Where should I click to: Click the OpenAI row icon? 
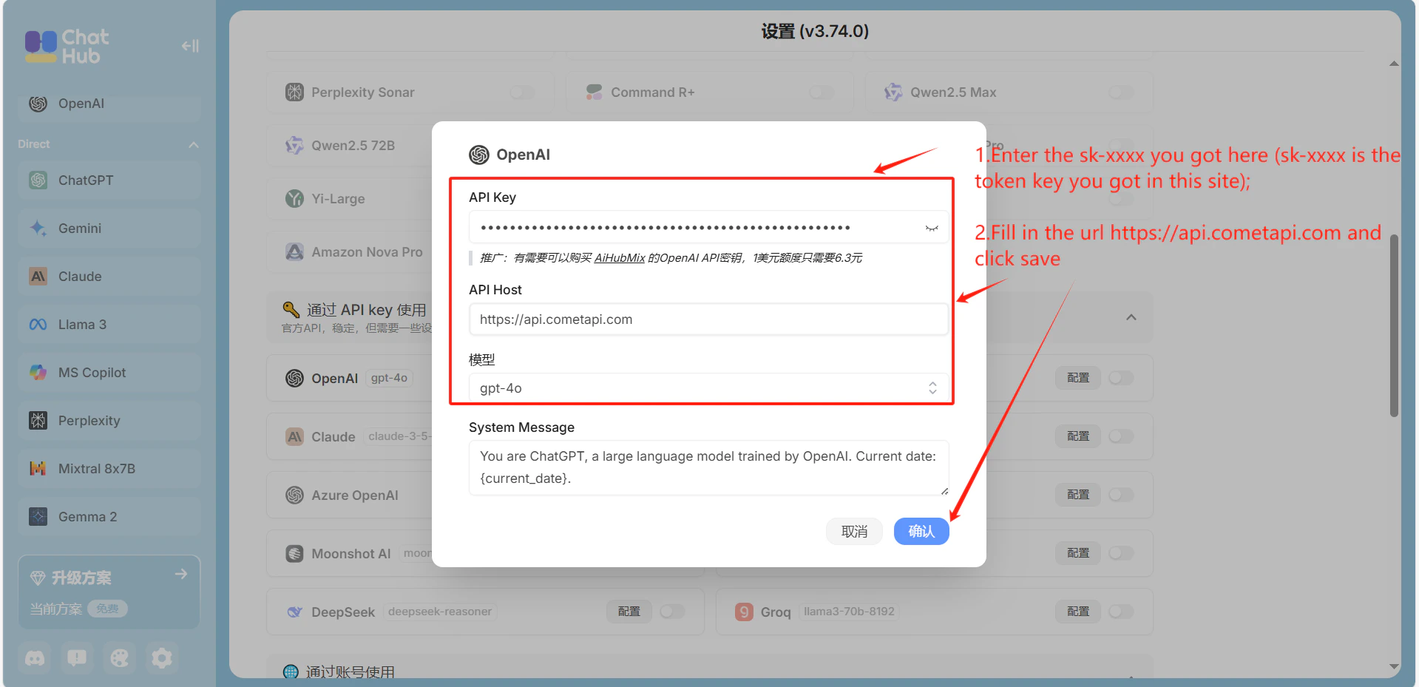click(294, 379)
